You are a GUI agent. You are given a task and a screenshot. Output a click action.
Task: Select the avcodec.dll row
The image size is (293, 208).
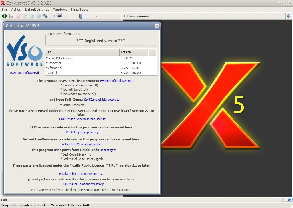101,63
